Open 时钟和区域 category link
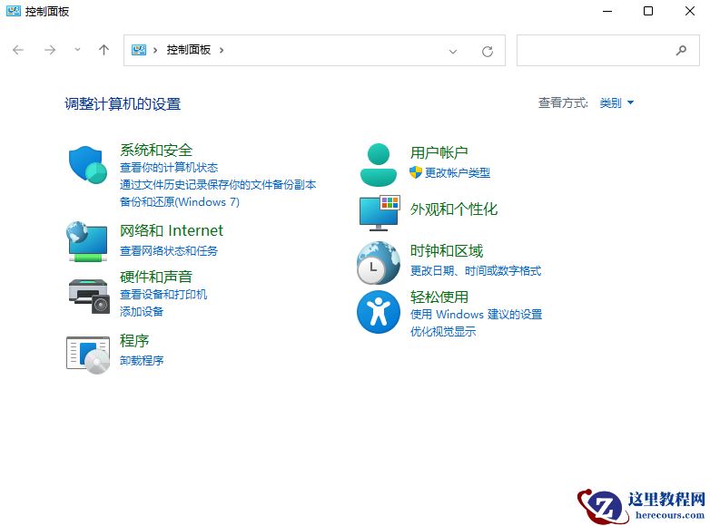The image size is (710, 526). pos(447,250)
